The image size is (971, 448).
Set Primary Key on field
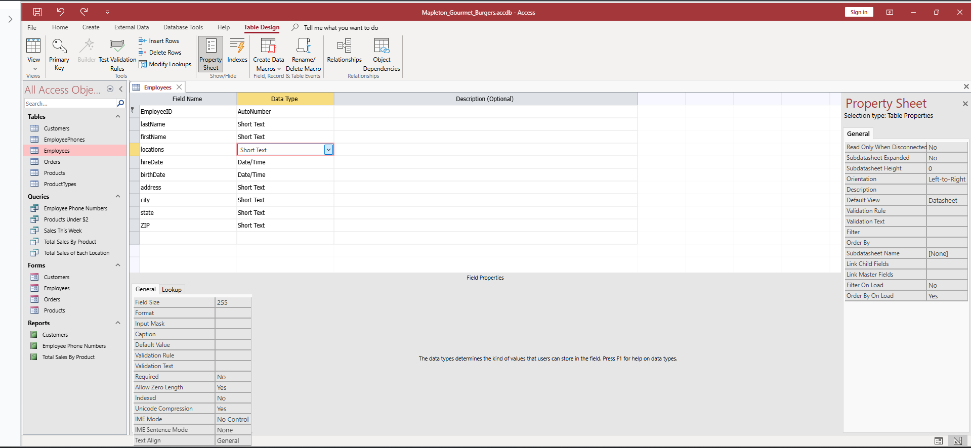(59, 55)
